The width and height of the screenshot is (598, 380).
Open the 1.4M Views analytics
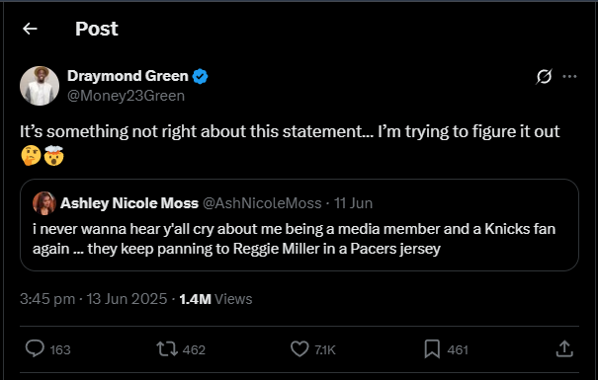(x=215, y=299)
